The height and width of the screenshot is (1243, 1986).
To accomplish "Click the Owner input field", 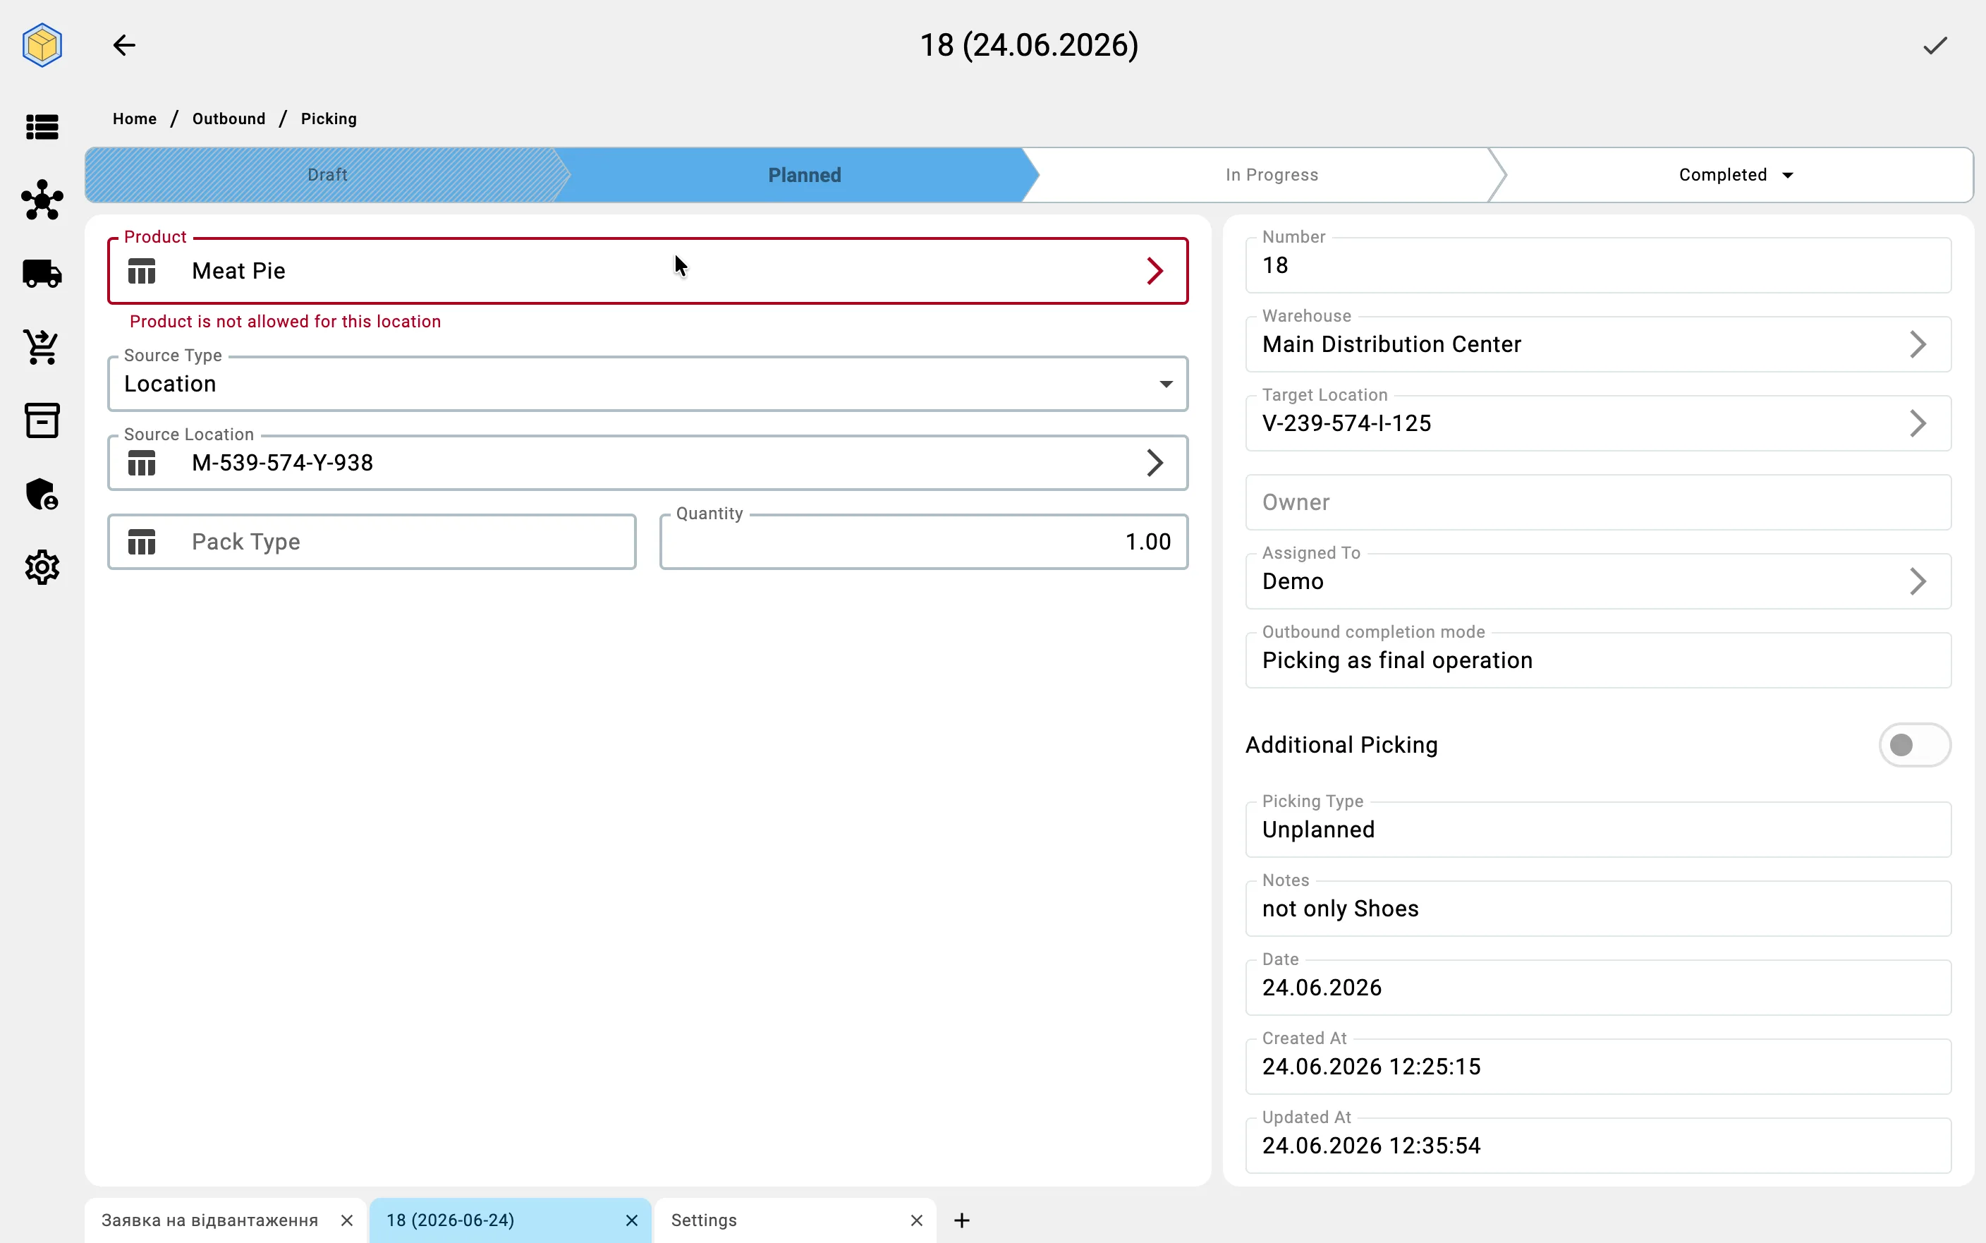I will pos(1598,502).
